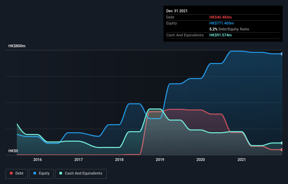Click the HK$91.574m cash value

[220, 35]
